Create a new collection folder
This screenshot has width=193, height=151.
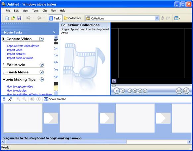(168, 18)
